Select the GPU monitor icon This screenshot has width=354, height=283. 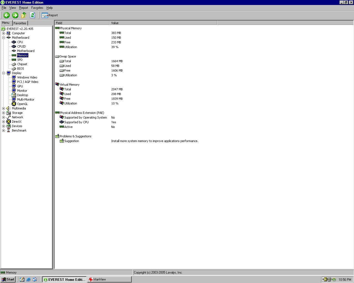pos(14,86)
